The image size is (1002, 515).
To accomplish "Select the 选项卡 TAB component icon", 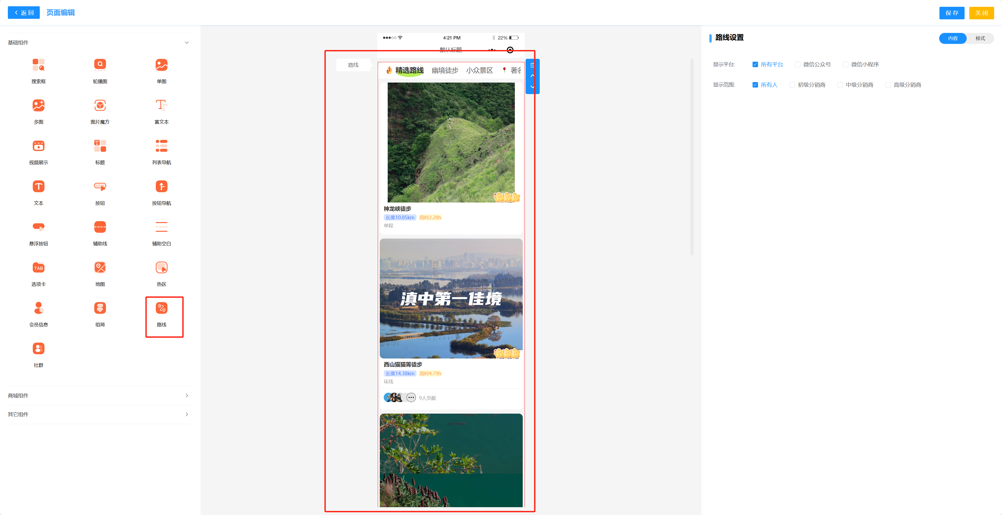I will tap(38, 268).
